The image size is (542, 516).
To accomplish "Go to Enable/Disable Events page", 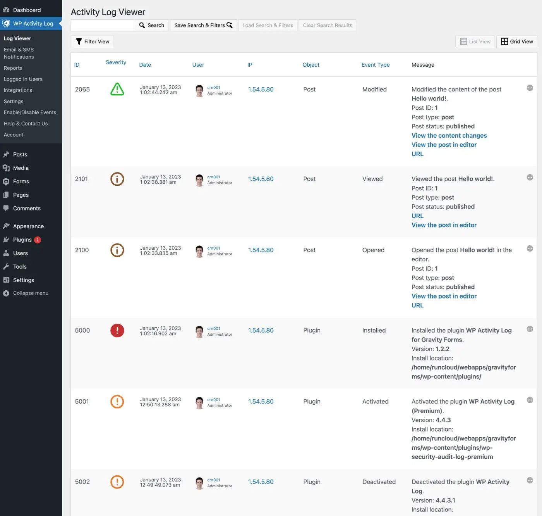I will click(30, 112).
